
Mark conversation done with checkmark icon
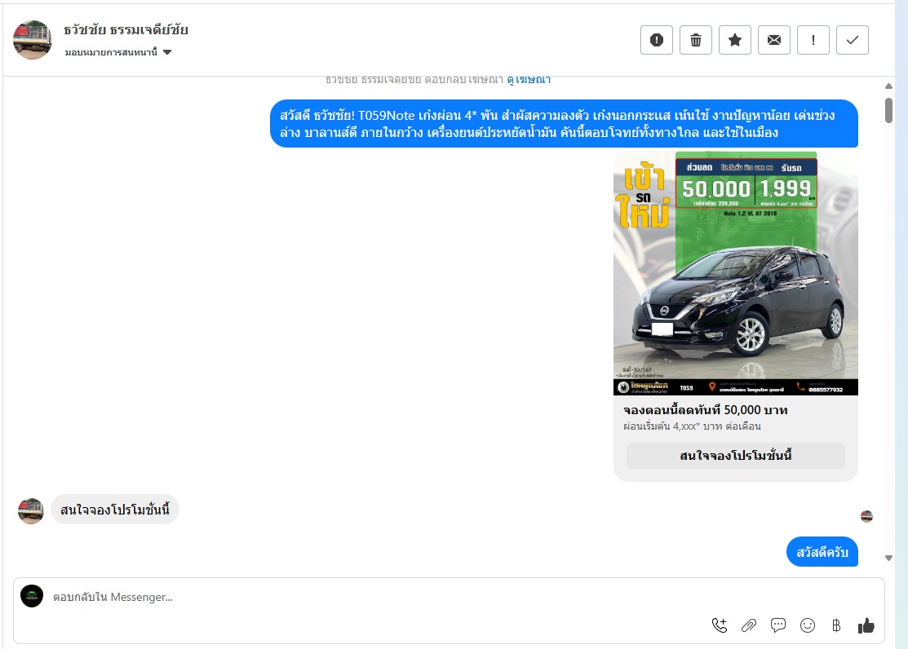point(853,40)
